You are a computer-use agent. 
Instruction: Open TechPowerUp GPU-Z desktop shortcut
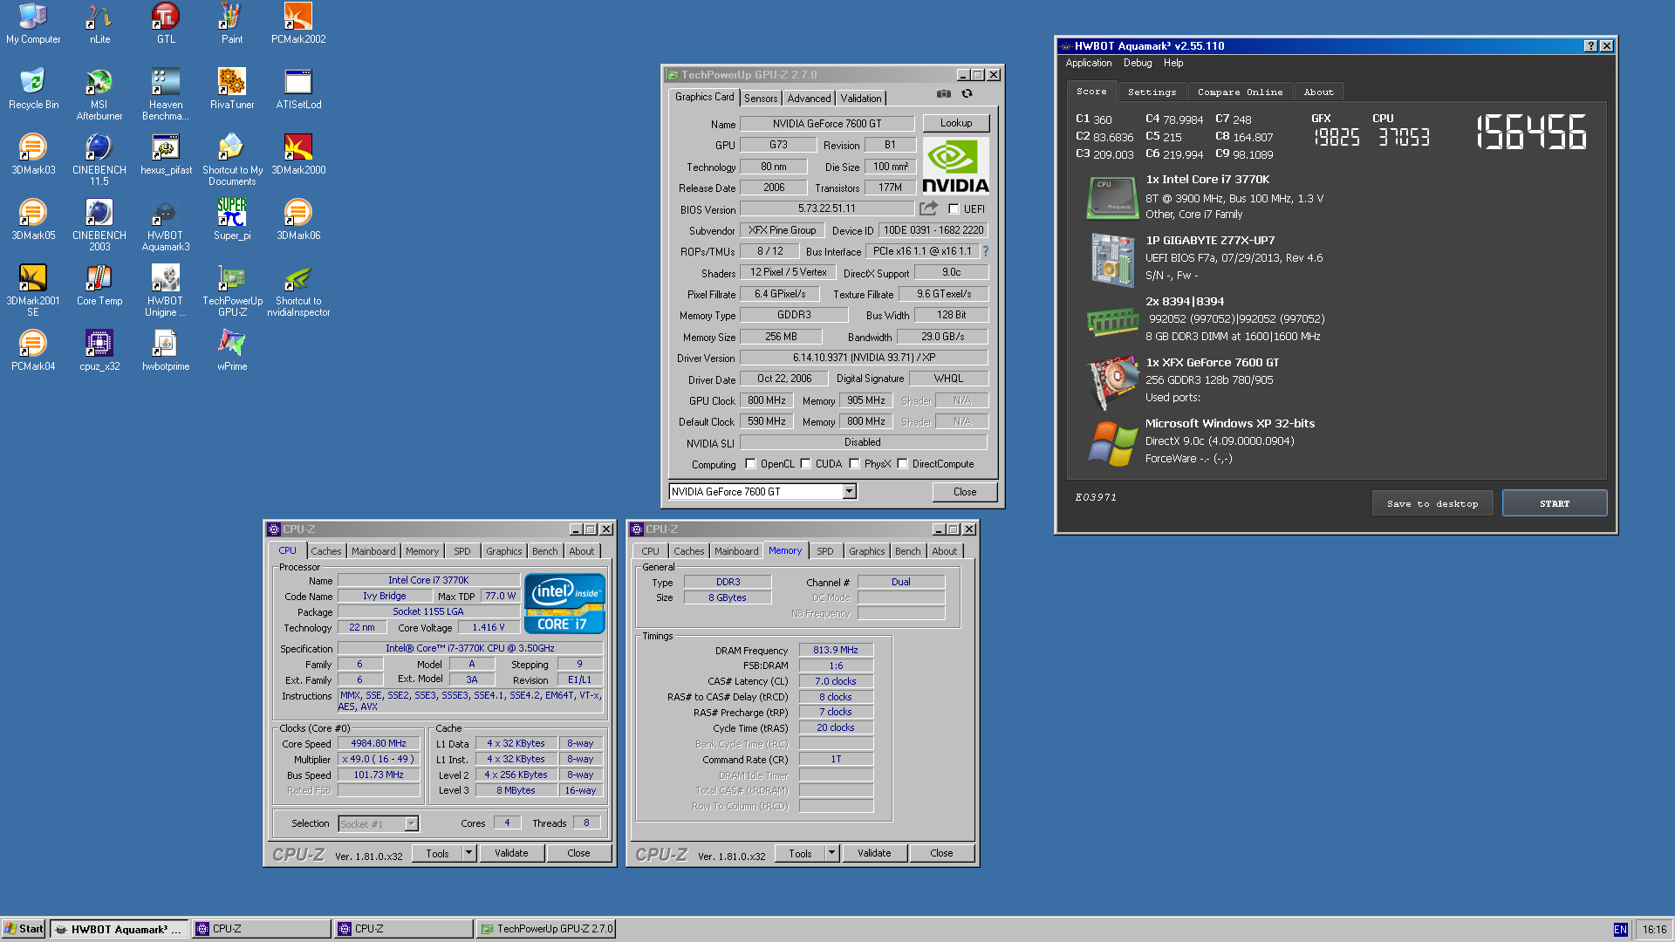point(232,290)
